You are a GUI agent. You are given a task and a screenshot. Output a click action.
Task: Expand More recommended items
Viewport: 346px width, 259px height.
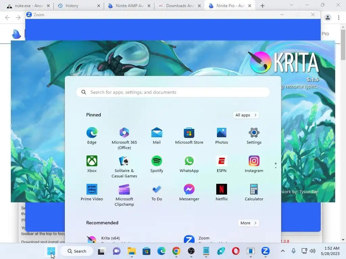(x=248, y=223)
